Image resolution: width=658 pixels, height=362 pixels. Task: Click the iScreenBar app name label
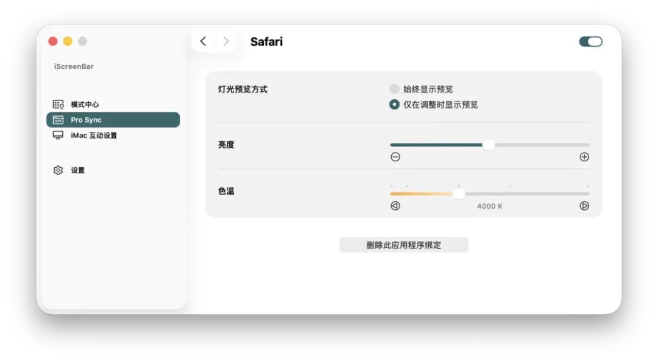74,66
